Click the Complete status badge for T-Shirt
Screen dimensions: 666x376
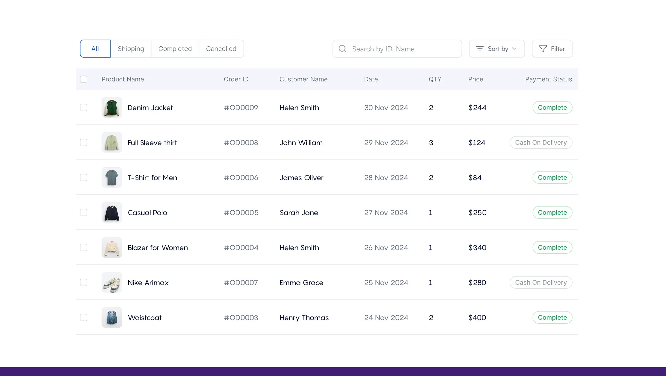[552, 177]
